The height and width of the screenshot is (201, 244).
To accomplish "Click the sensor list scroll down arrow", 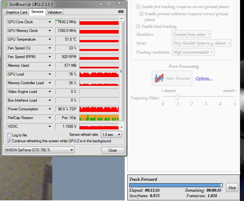I will [x=122, y=127].
